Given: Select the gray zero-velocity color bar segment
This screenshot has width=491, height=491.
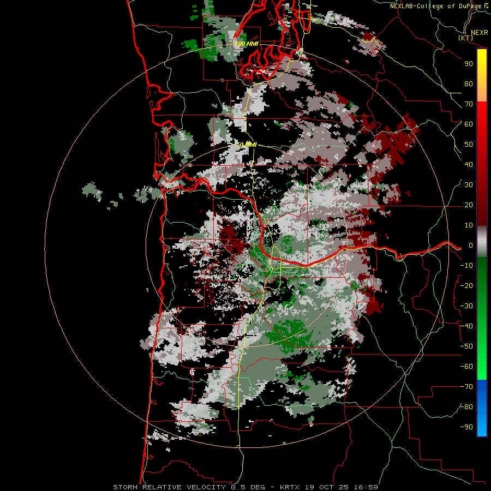Looking at the screenshot, I should (482, 242).
